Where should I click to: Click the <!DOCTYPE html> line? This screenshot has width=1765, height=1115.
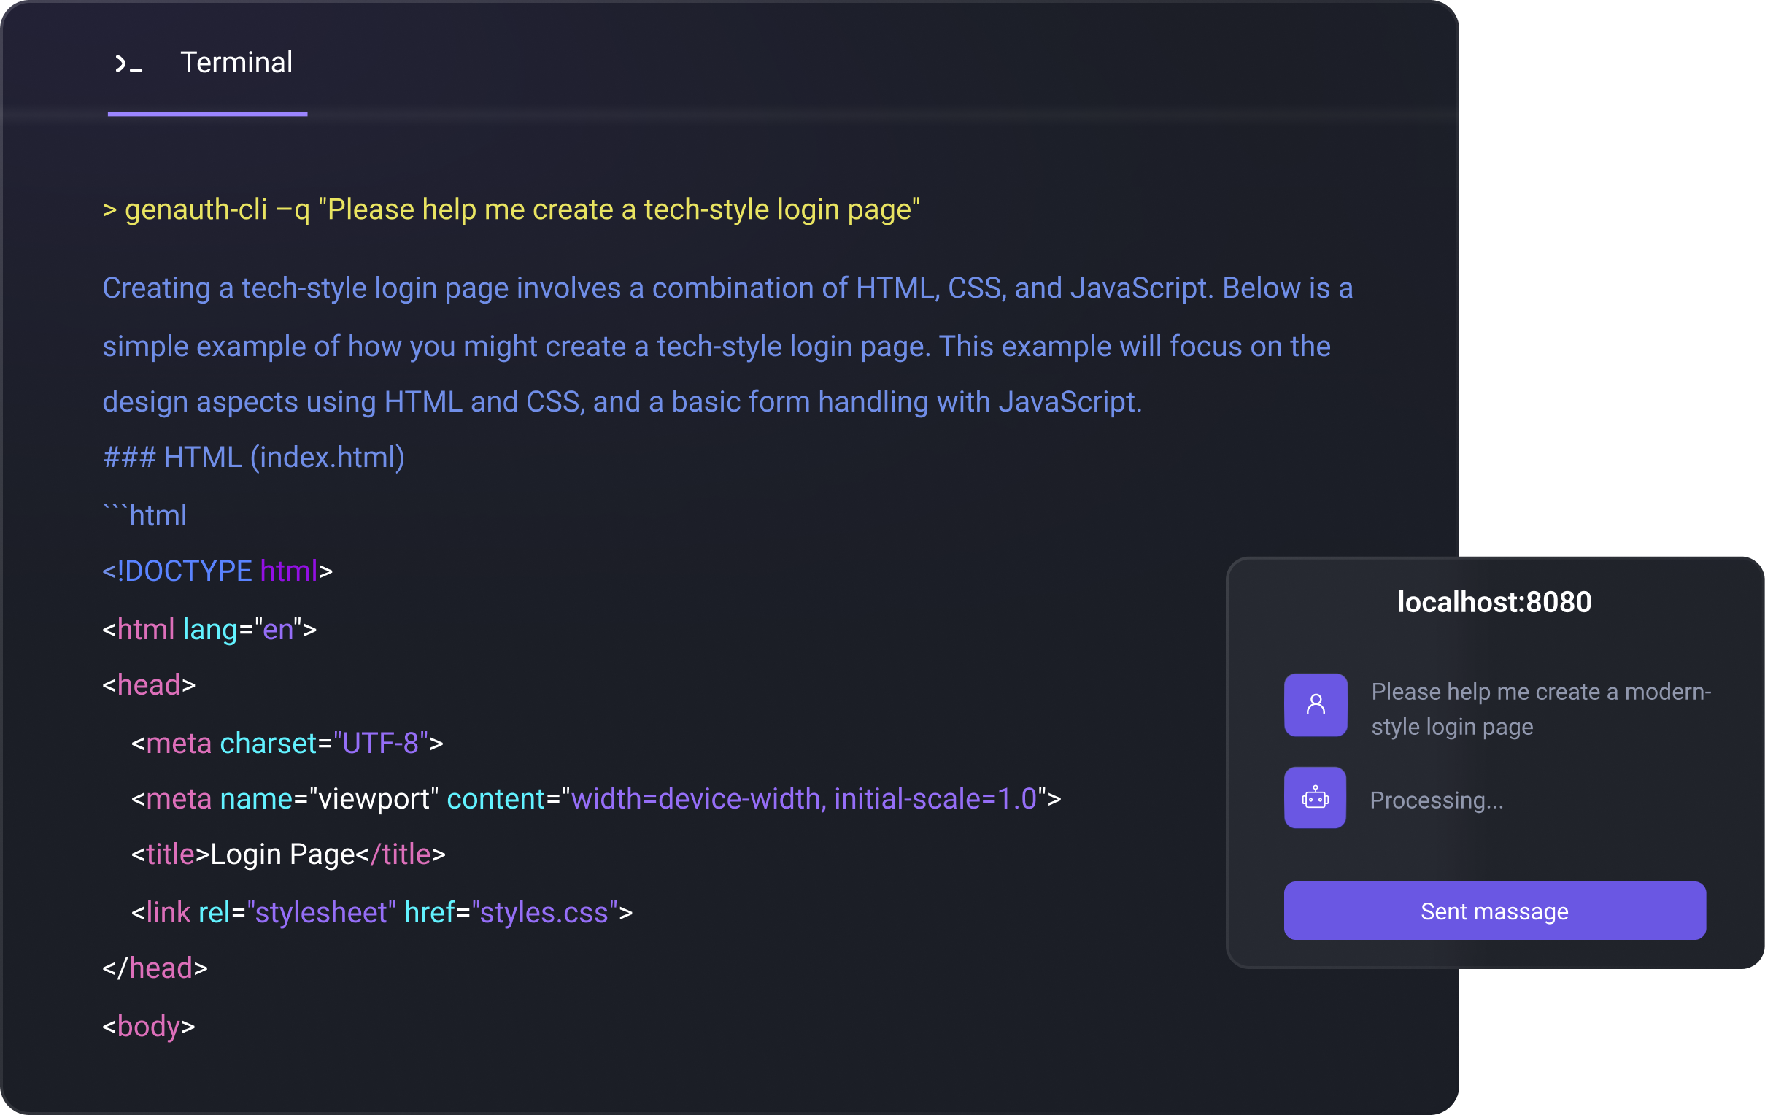click(x=217, y=571)
